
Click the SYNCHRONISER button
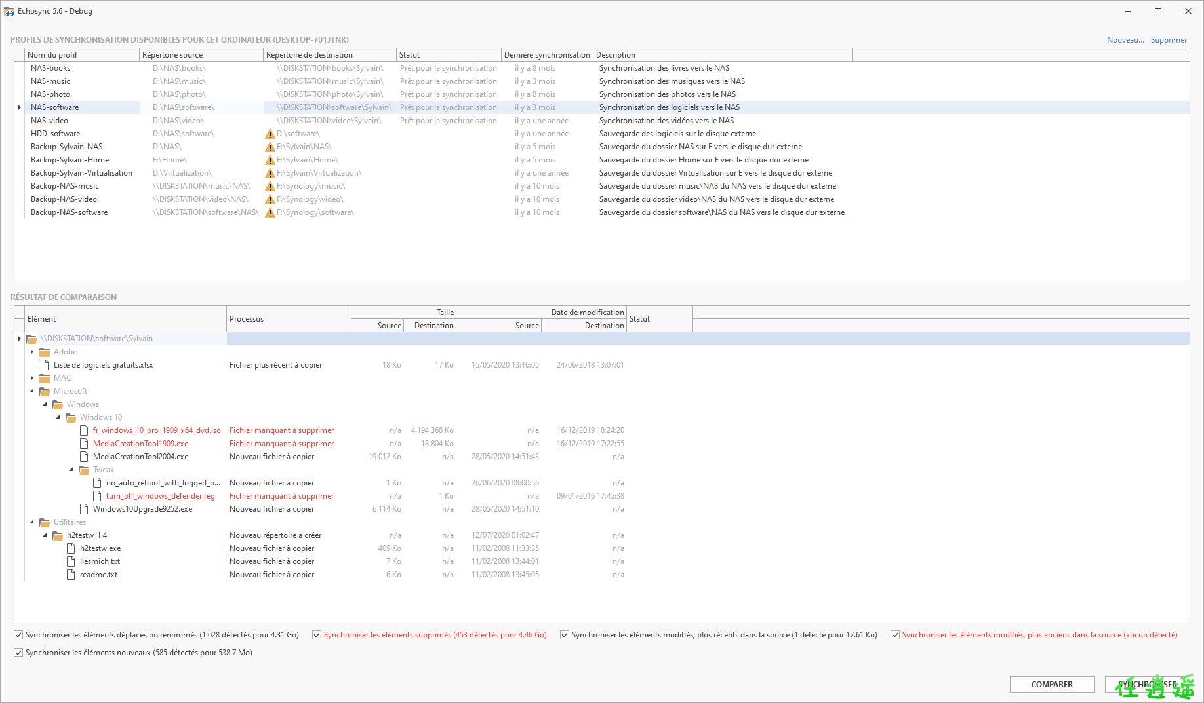1147,684
